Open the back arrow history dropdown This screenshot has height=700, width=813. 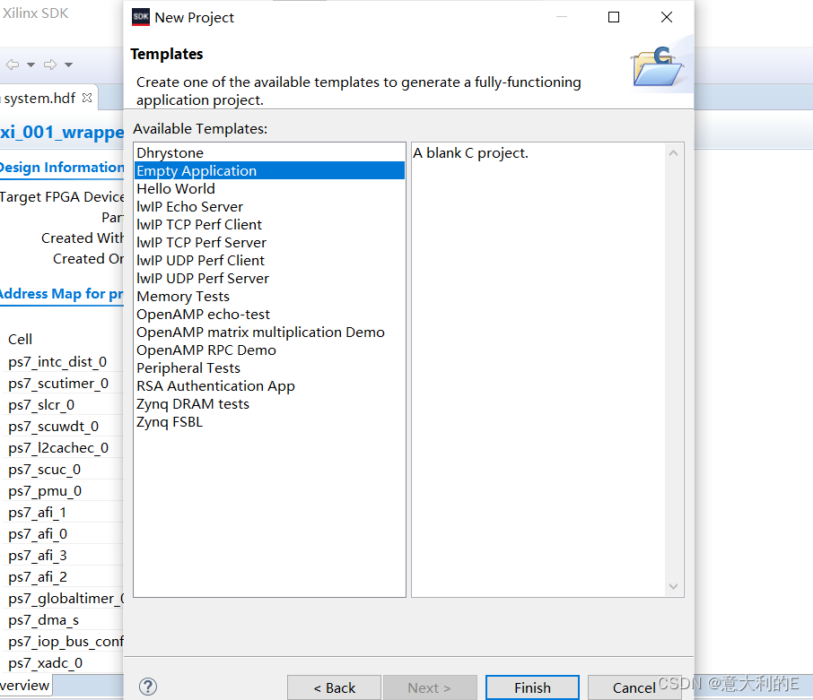pos(31,65)
